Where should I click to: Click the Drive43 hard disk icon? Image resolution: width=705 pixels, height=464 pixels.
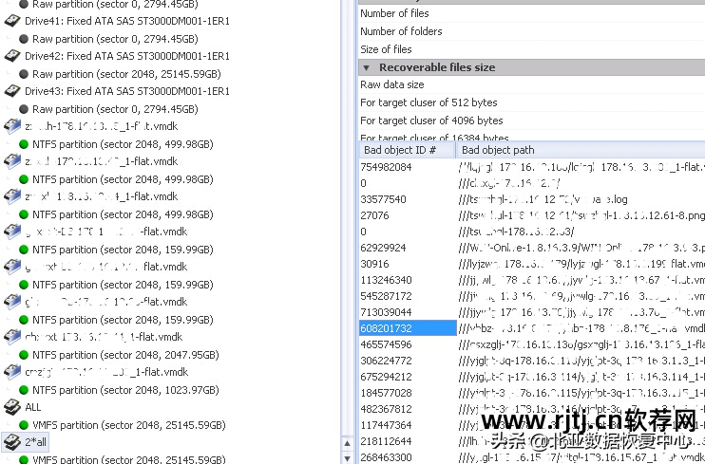12,91
